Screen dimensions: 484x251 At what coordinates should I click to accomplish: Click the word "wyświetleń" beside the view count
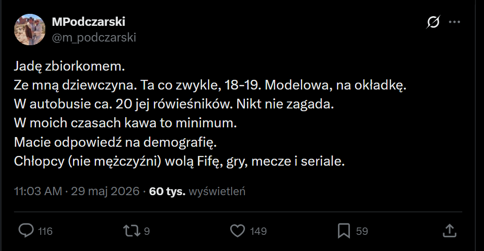pyautogui.click(x=217, y=191)
